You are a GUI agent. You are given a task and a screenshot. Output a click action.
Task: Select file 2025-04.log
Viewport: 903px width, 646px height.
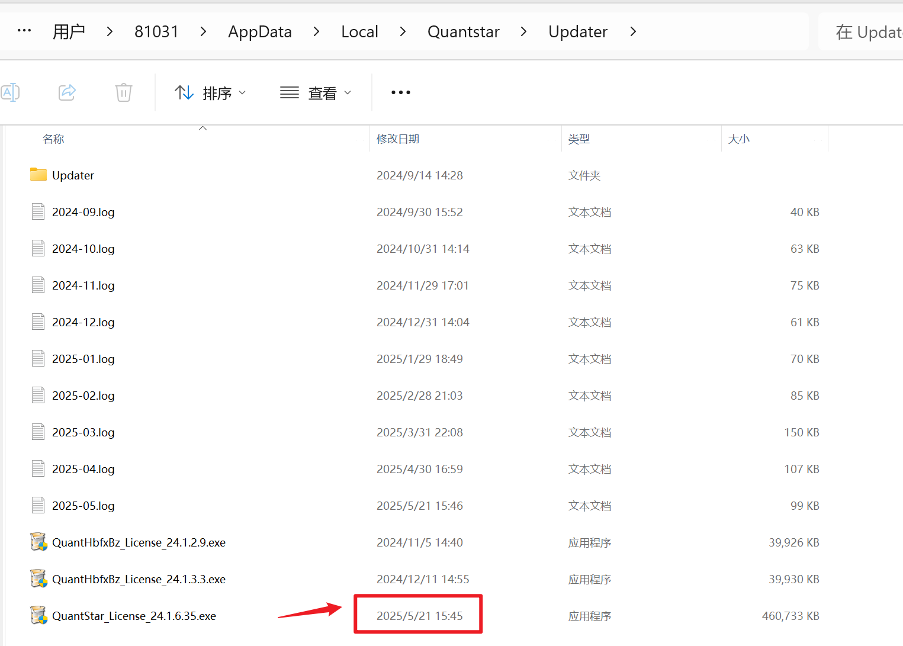83,469
